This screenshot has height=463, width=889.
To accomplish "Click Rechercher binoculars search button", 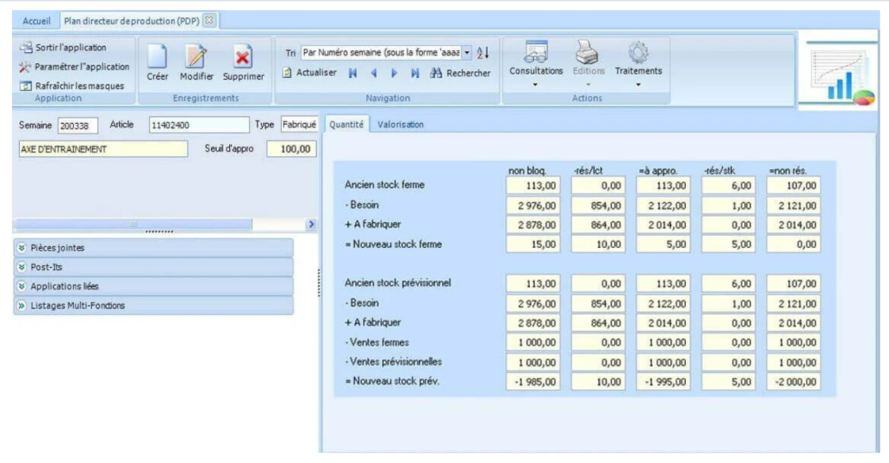I will (x=459, y=74).
